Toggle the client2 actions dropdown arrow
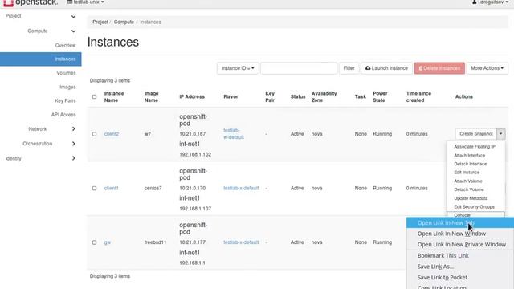The height and width of the screenshot is (289, 514). (501, 134)
